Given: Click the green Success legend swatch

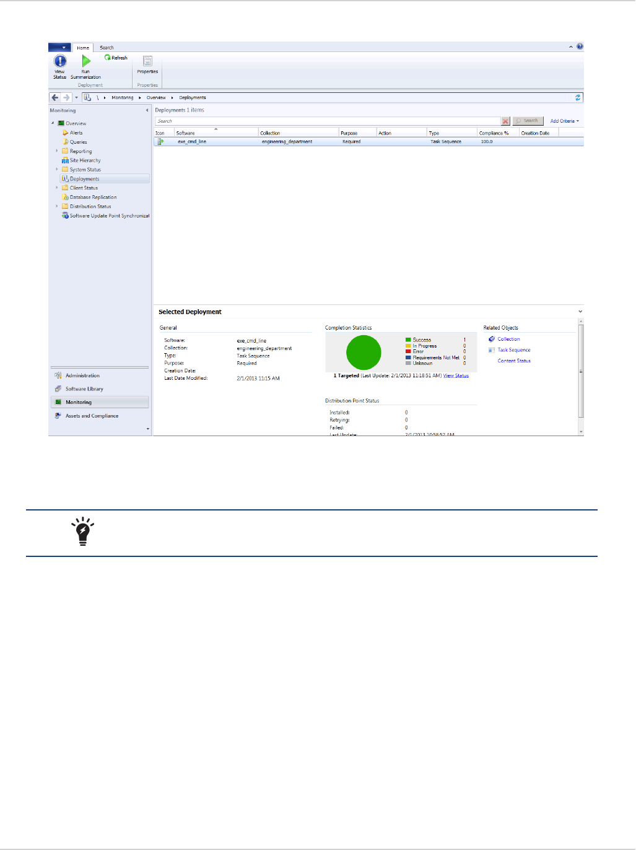Looking at the screenshot, I should (408, 340).
